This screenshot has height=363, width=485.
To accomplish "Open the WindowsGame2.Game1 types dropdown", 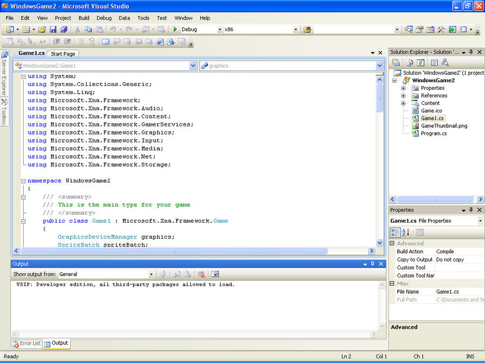I will coord(193,66).
